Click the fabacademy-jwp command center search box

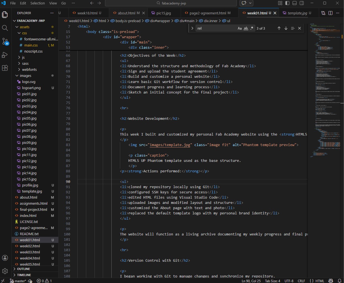171,3
